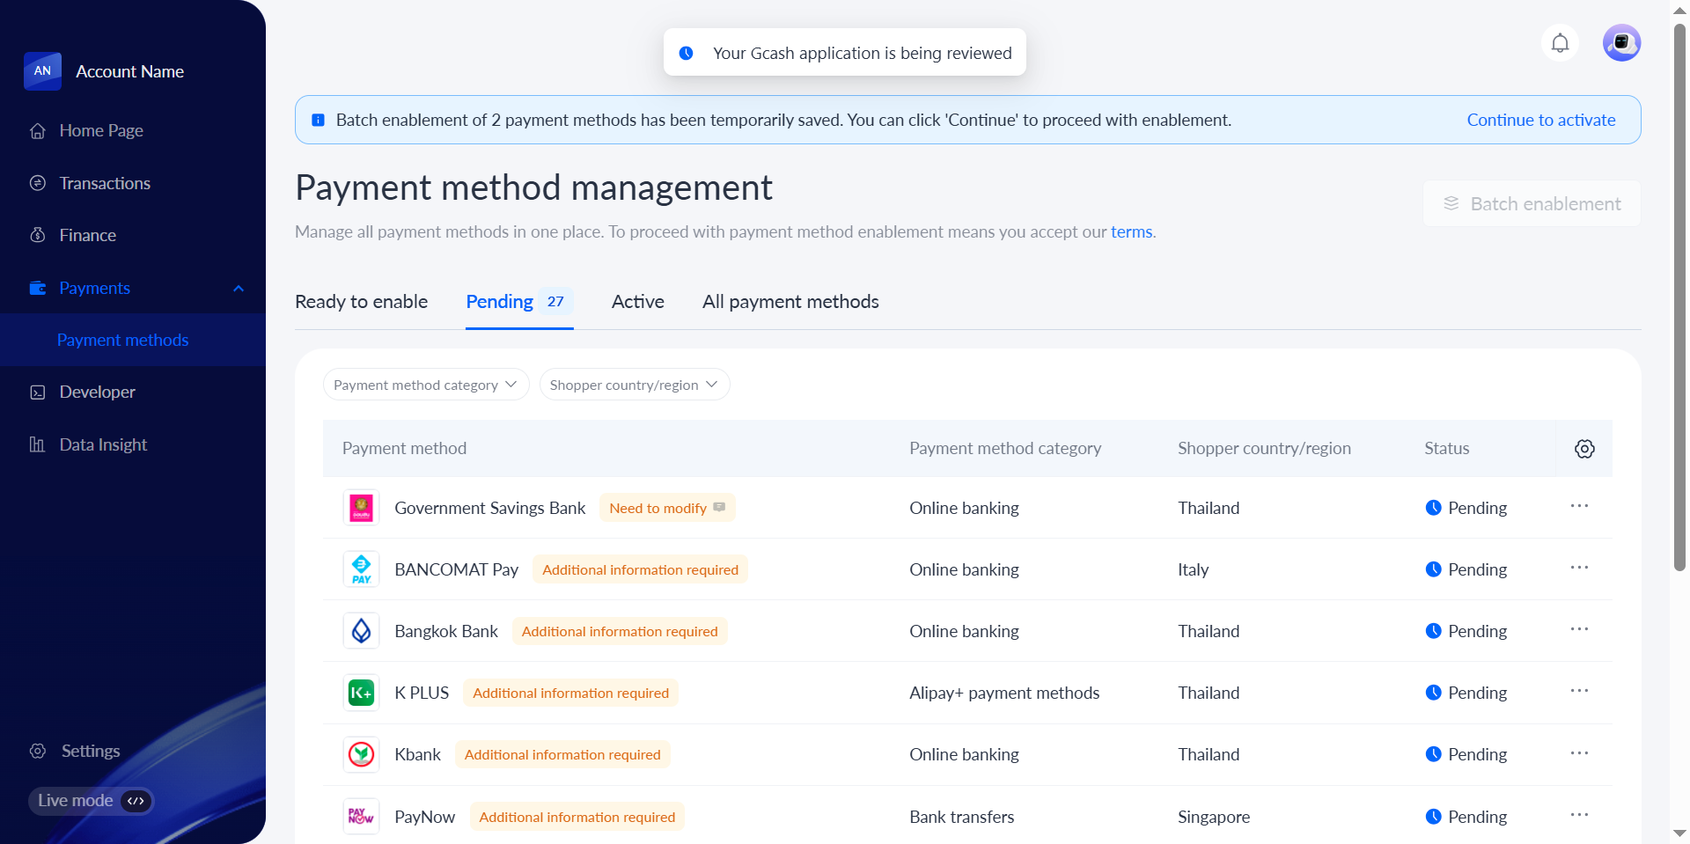Open the terms link
1690x844 pixels.
click(x=1131, y=232)
